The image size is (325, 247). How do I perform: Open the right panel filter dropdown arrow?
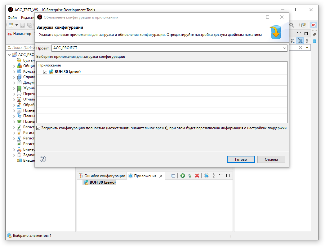click(307, 48)
